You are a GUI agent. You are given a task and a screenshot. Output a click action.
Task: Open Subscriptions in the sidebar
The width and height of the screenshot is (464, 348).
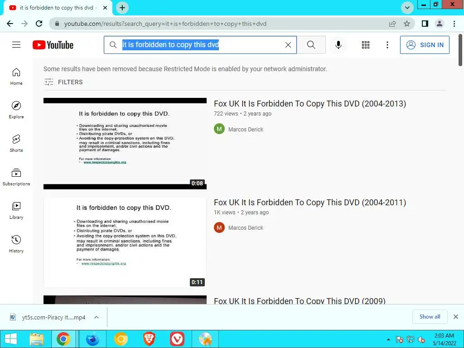(x=16, y=177)
